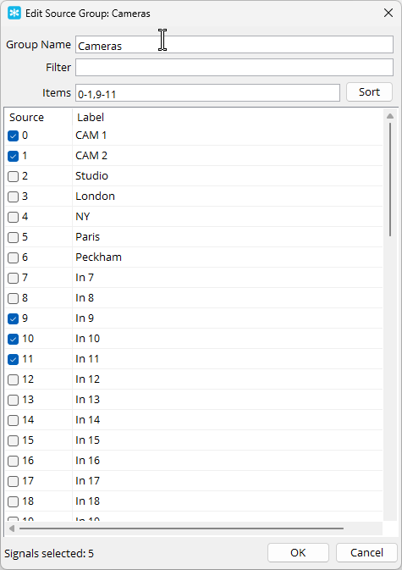Click the app icon in title bar
The width and height of the screenshot is (402, 570).
14,14
